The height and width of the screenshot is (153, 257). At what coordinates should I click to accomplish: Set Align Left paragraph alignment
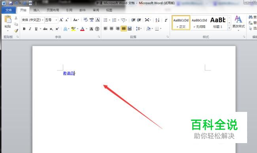pyautogui.click(x=106, y=29)
